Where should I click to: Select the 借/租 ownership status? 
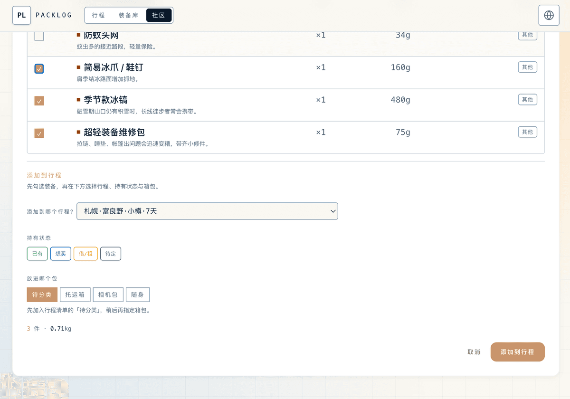click(x=85, y=254)
